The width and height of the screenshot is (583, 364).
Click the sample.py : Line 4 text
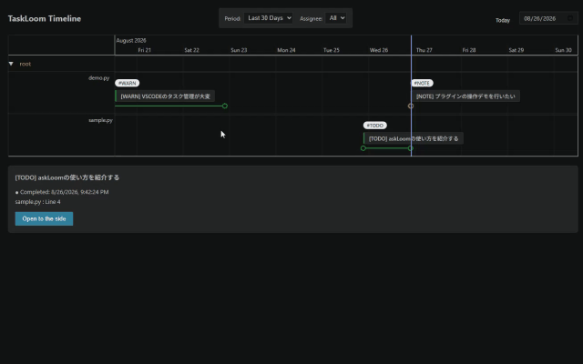click(x=38, y=202)
